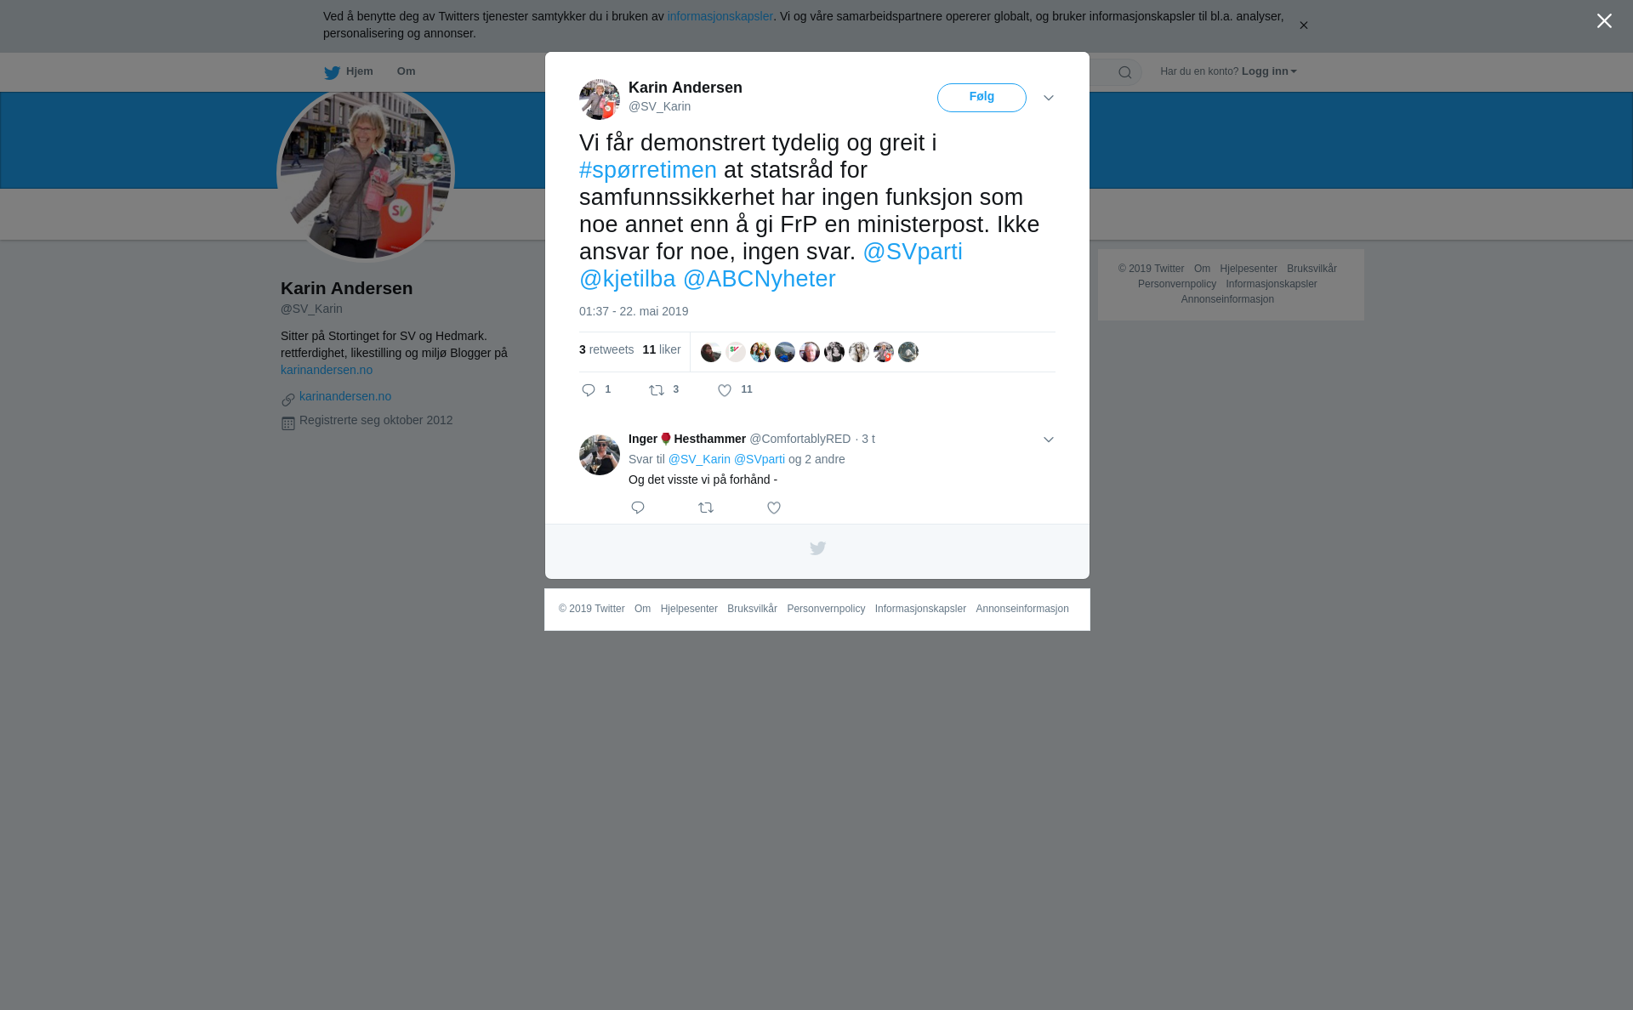Follow Karin Andersen with Følg button
This screenshot has height=1010, width=1633.
tap(982, 98)
